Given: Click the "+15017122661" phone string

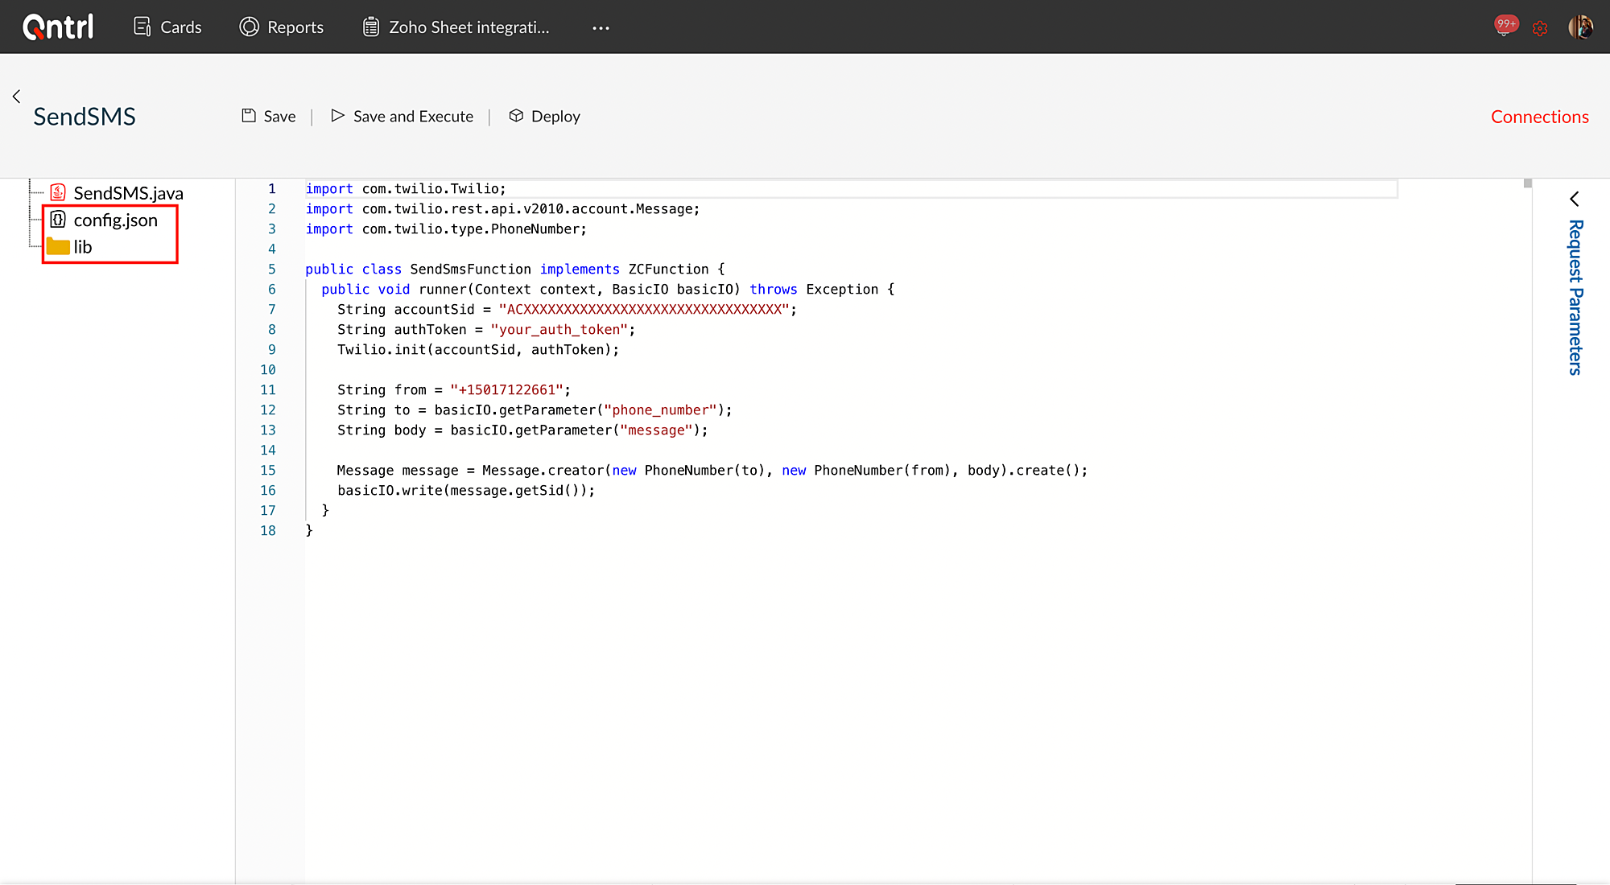Looking at the screenshot, I should [x=507, y=389].
